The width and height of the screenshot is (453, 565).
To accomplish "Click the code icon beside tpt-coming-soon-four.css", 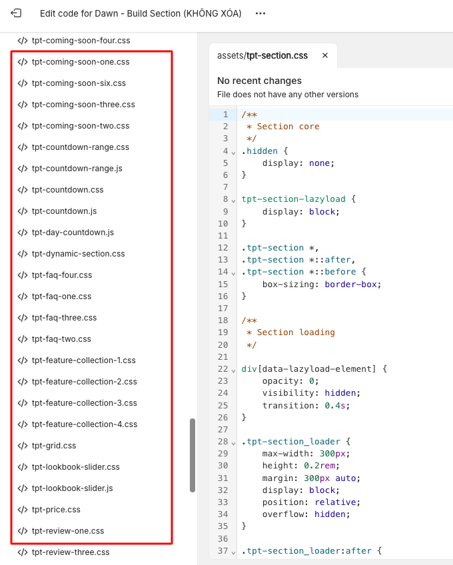I will 23,41.
